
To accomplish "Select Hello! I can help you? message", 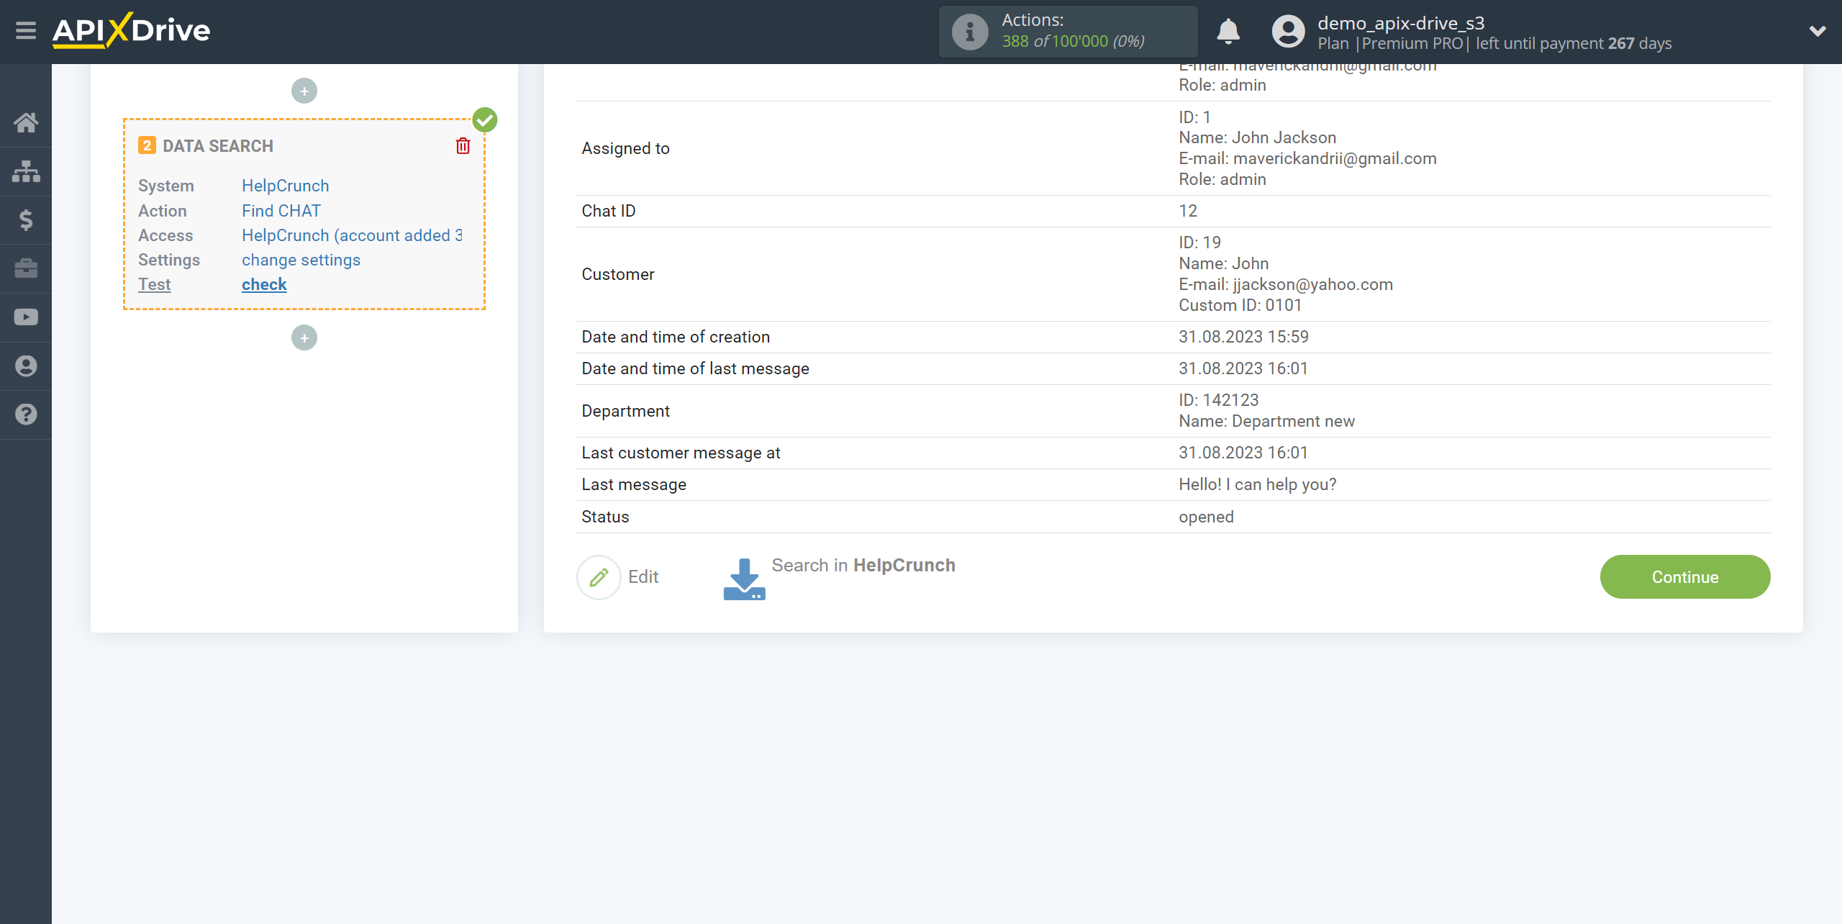I will [x=1257, y=484].
